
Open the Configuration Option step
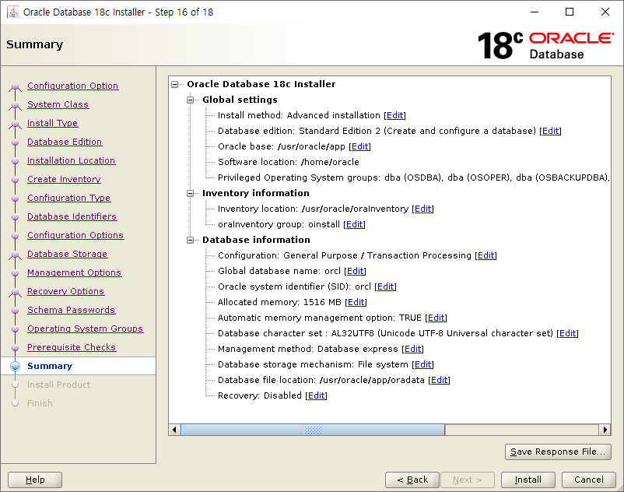pyautogui.click(x=73, y=86)
